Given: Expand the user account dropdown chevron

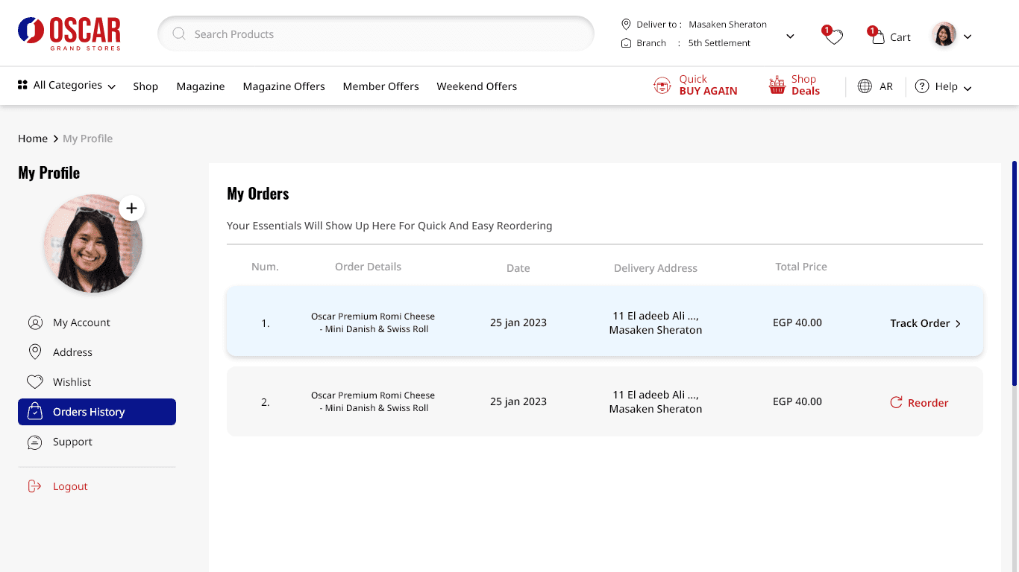Looking at the screenshot, I should [x=968, y=36].
